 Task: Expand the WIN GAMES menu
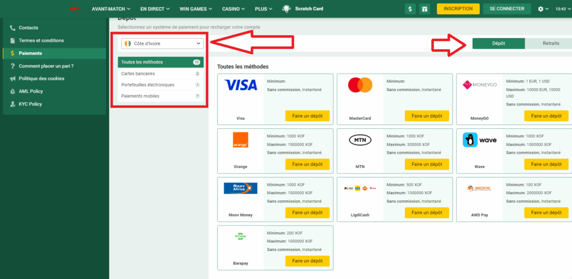click(x=196, y=9)
